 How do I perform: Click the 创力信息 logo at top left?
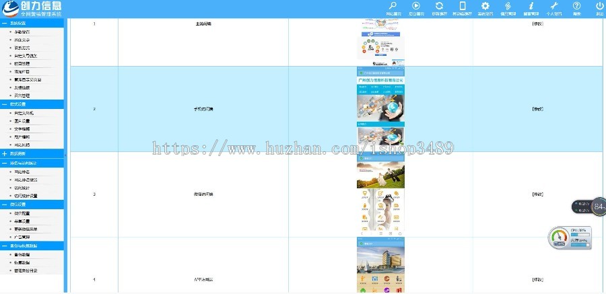coord(32,9)
